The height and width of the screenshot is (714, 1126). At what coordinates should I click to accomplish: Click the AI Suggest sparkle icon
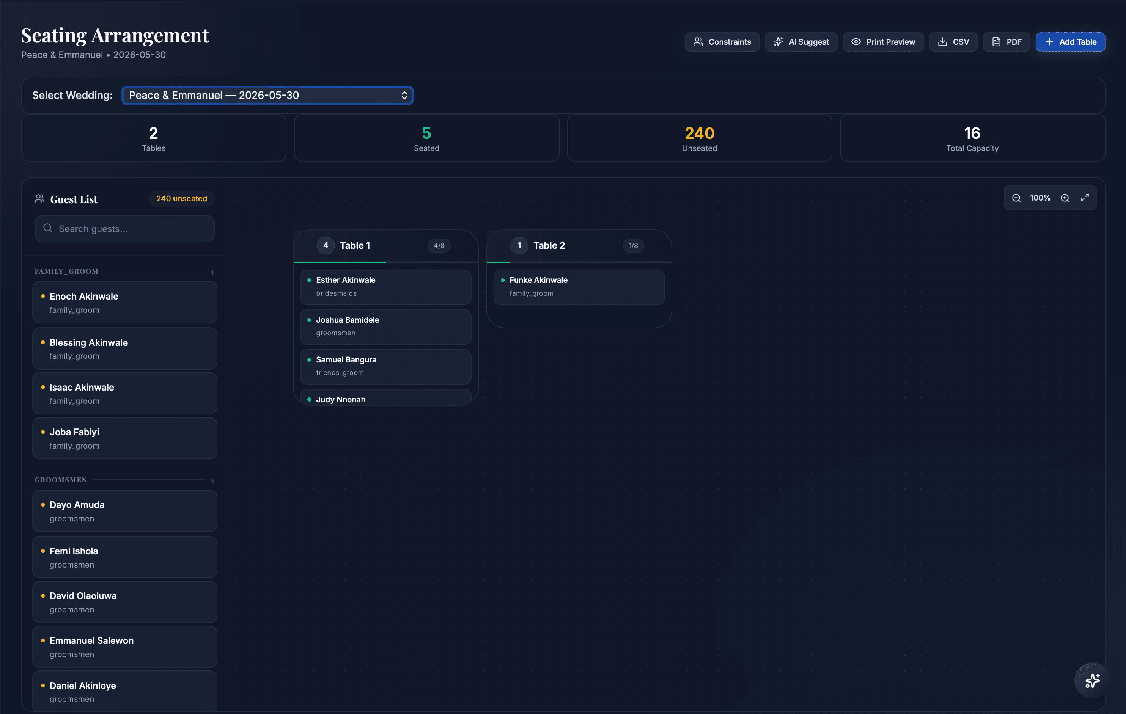coord(778,42)
